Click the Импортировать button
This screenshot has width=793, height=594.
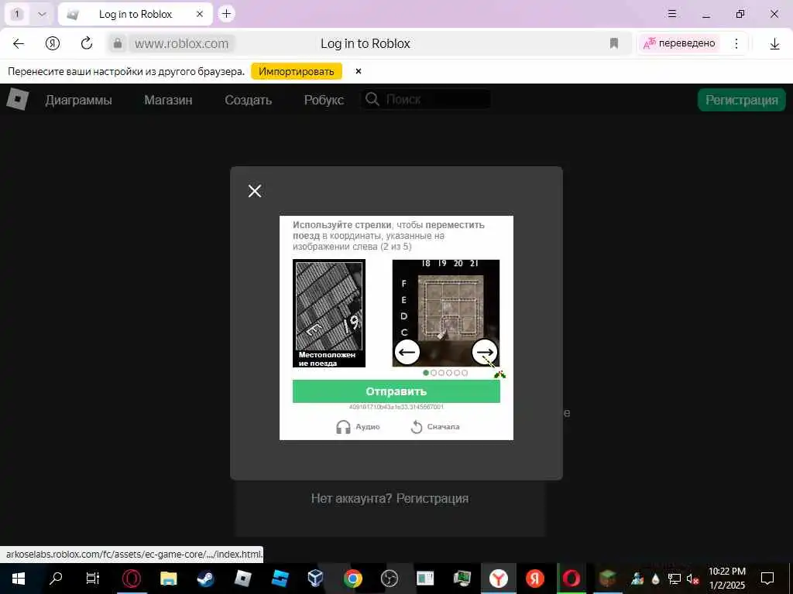coord(297,71)
